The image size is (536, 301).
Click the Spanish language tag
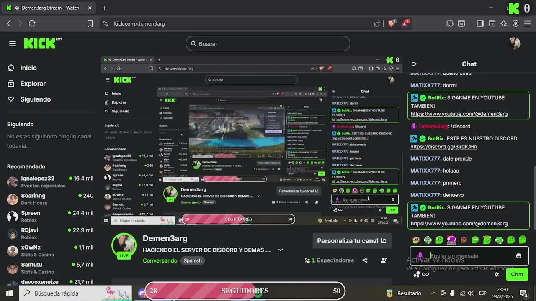[193, 260]
